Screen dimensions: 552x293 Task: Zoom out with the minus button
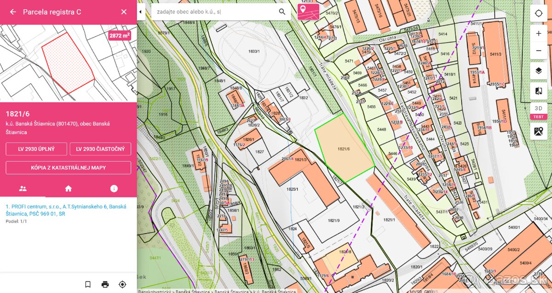coord(539,51)
